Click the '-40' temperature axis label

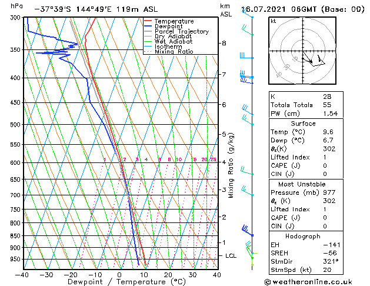[22, 275]
